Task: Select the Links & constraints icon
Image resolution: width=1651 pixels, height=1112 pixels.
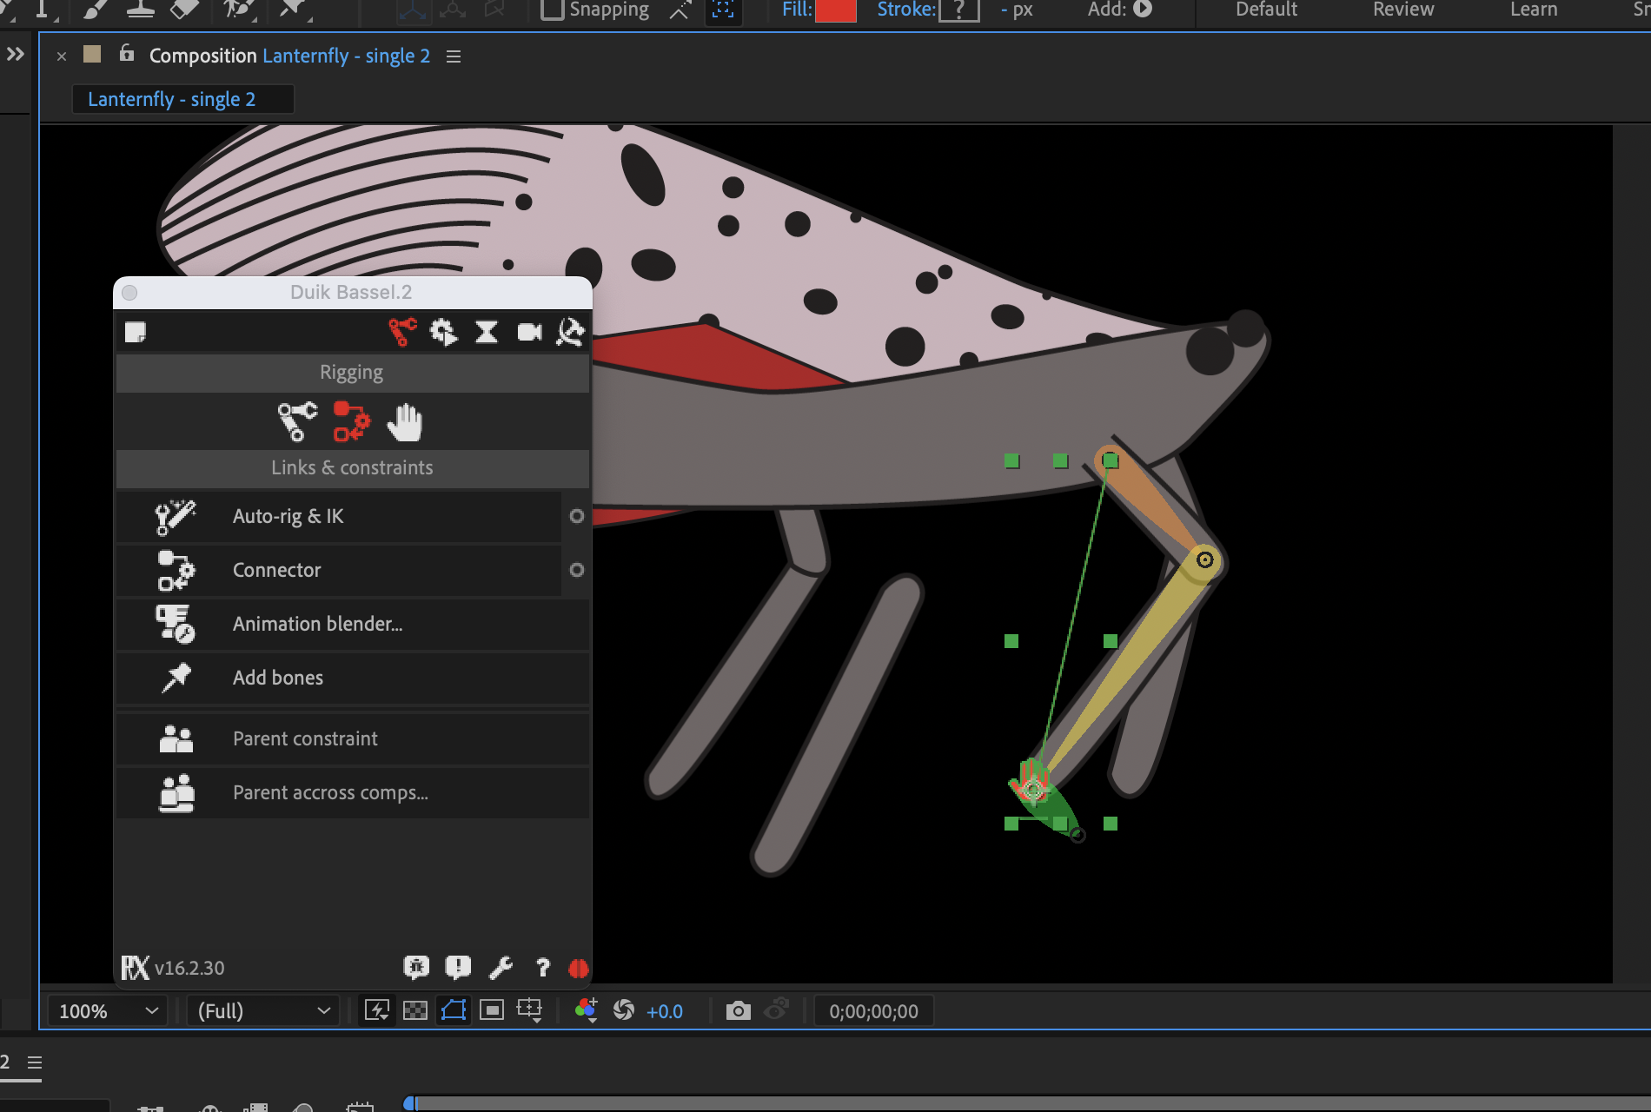Action: tap(351, 422)
